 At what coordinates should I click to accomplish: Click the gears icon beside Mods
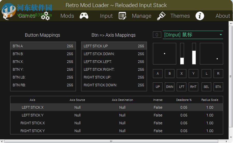coord(45,16)
